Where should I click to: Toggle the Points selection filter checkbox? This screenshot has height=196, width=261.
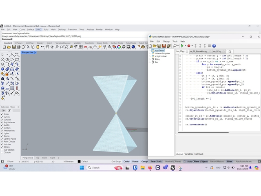pos(2,114)
